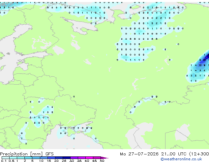Click the 45–50 mm legend color swatch
209x162 pixels.
[x=97, y=158]
